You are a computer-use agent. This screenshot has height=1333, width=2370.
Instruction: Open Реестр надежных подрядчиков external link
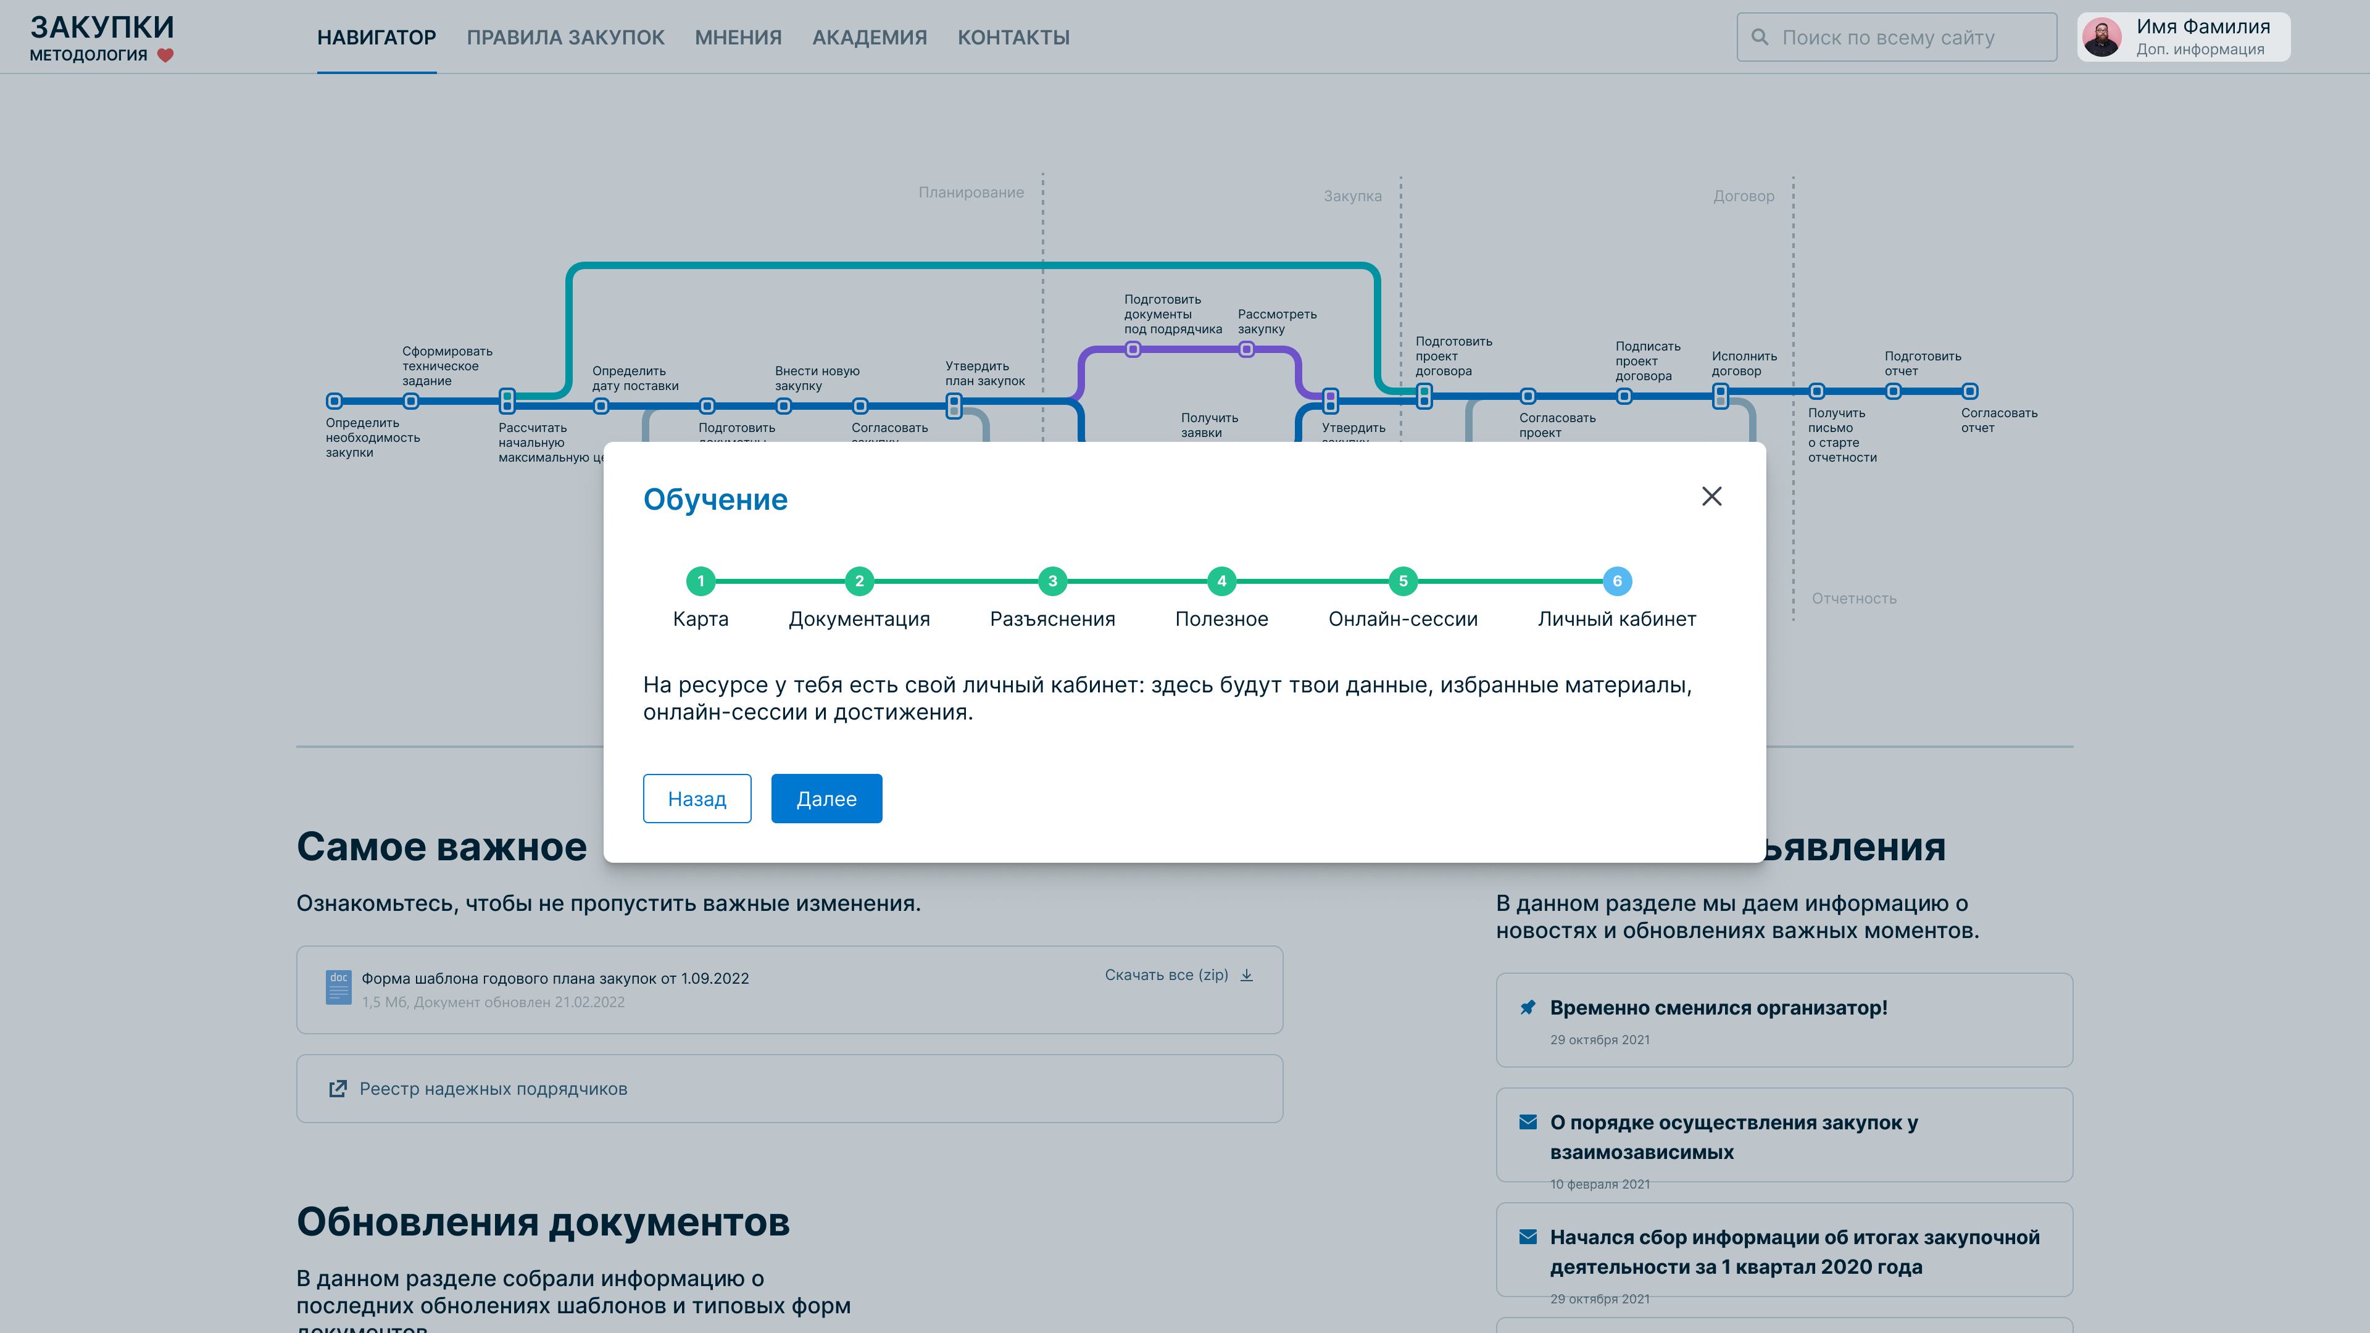pyautogui.click(x=493, y=1088)
